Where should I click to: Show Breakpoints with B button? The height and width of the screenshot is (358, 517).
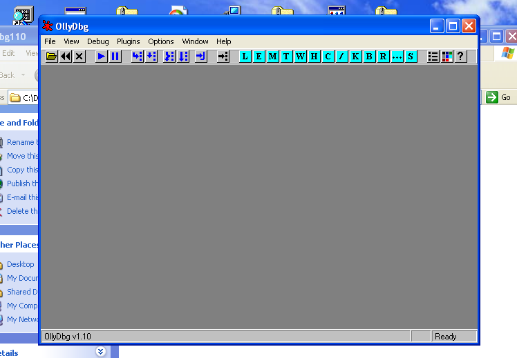click(369, 57)
